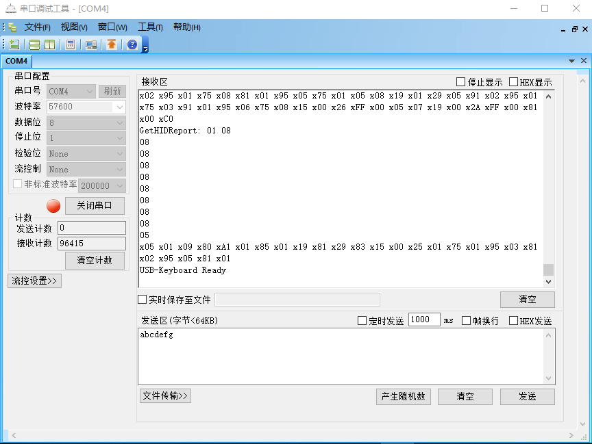Image resolution: width=592 pixels, height=444 pixels.
Task: Open the 帮助(H) menu
Action: pos(186,27)
